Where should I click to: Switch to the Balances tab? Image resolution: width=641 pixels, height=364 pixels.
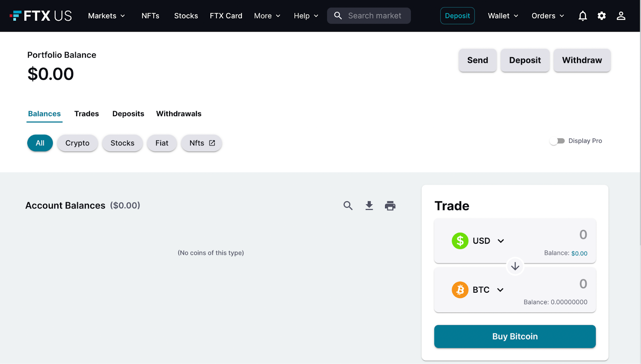(44, 114)
